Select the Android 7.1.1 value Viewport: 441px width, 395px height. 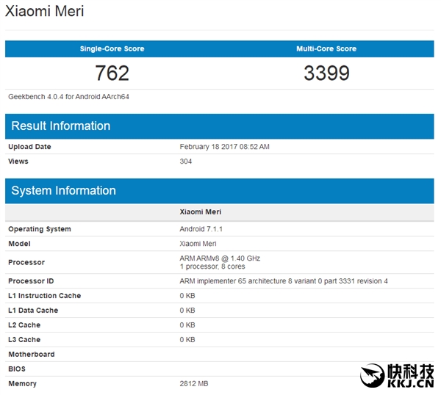(x=201, y=229)
